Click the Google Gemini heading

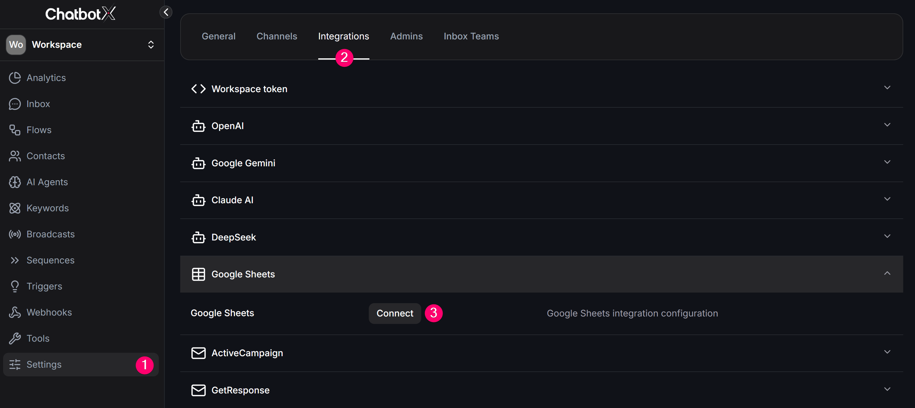tap(243, 163)
